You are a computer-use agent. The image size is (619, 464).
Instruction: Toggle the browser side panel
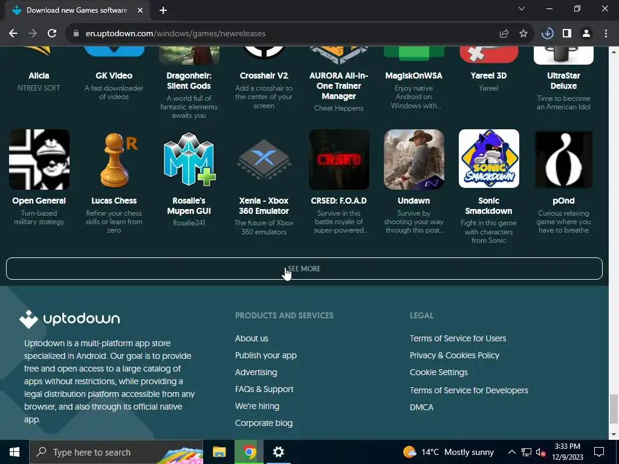[x=567, y=34]
